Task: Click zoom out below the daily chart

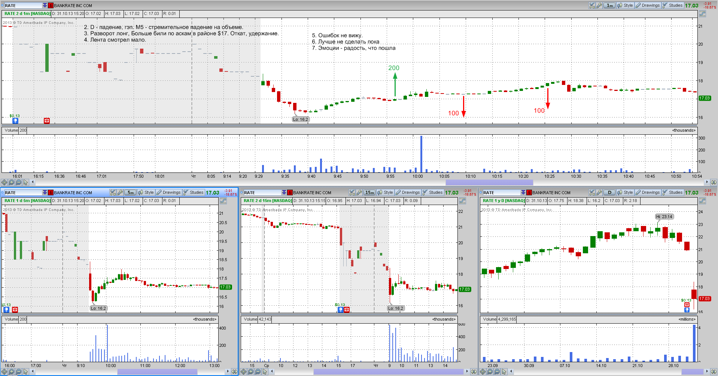Action: click(x=497, y=372)
